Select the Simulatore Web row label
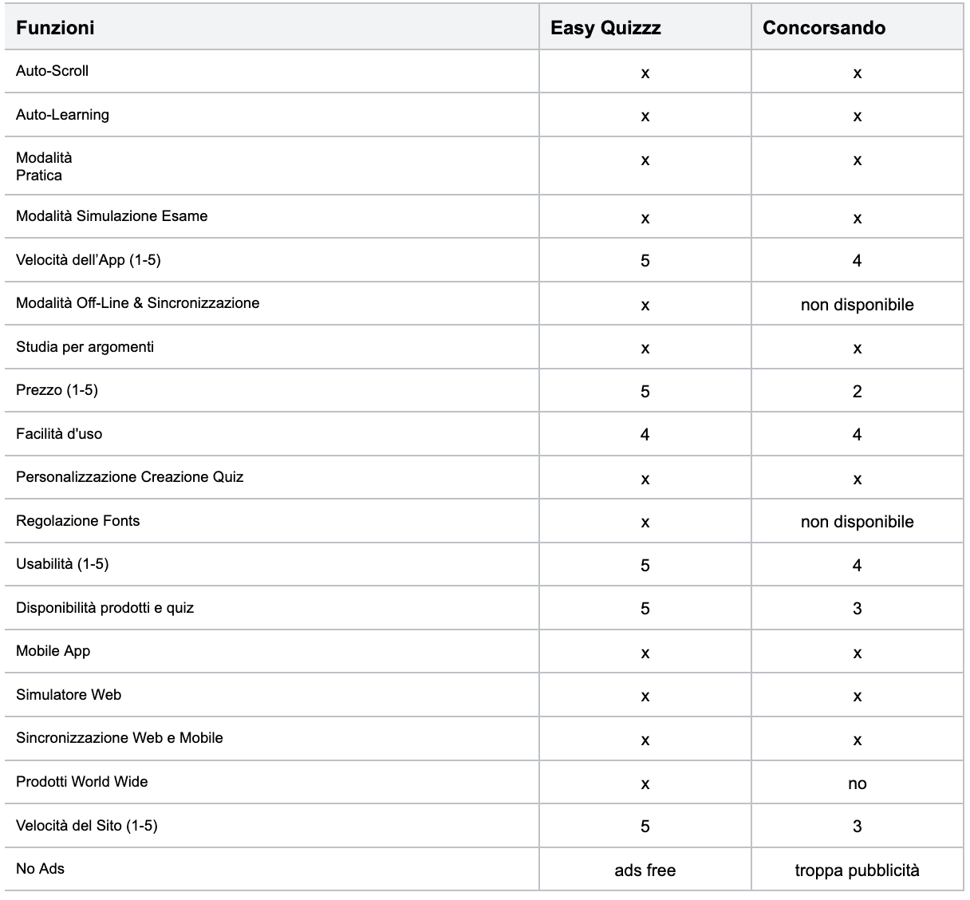The image size is (970, 900). 69,695
